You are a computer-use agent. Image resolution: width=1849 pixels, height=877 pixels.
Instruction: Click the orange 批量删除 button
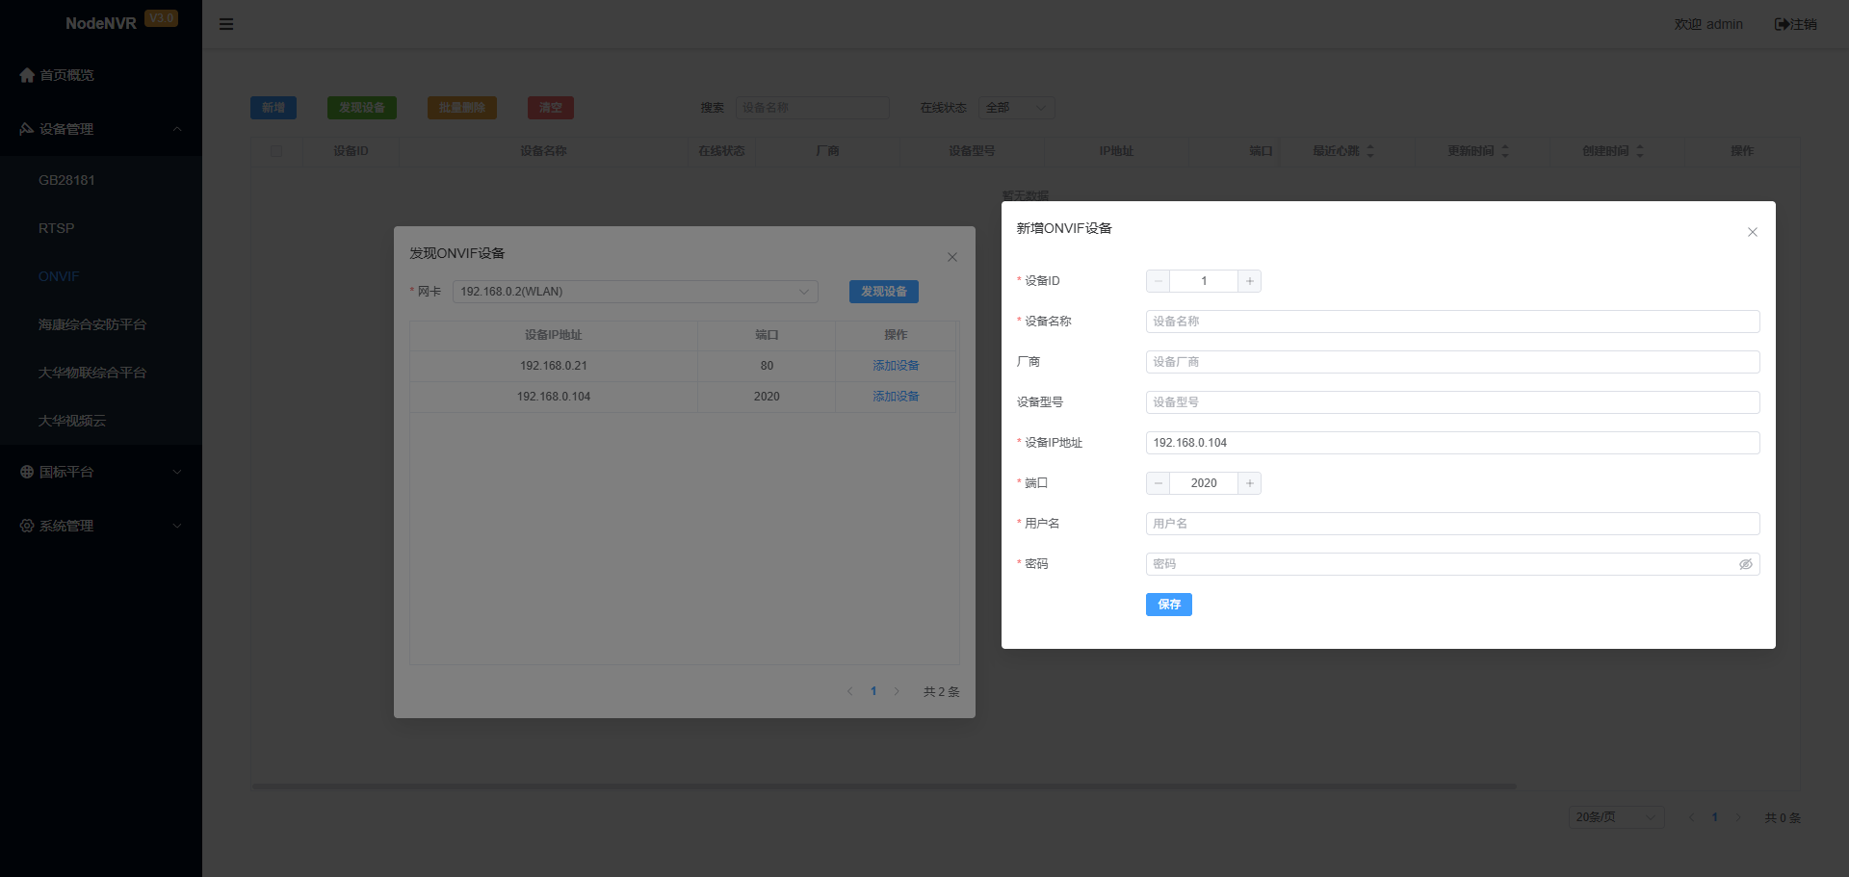pos(462,108)
